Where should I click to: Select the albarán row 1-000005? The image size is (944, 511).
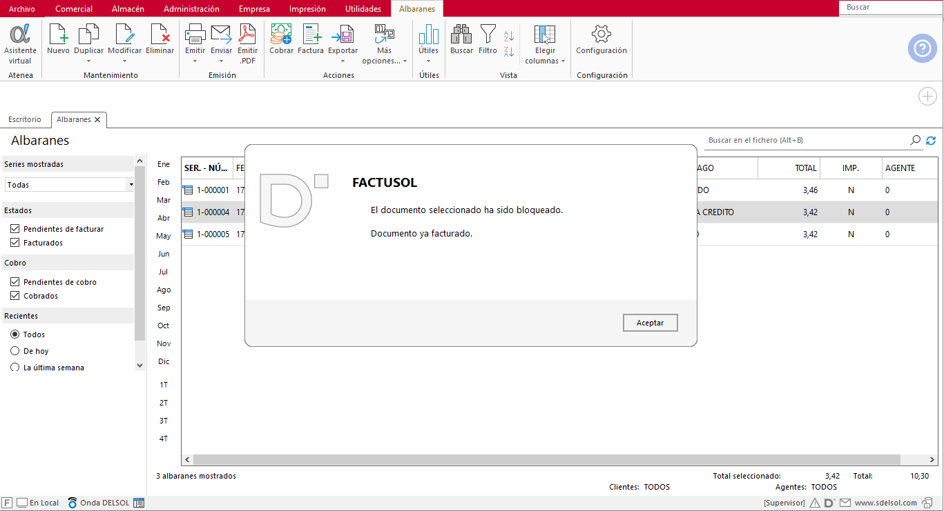560,234
